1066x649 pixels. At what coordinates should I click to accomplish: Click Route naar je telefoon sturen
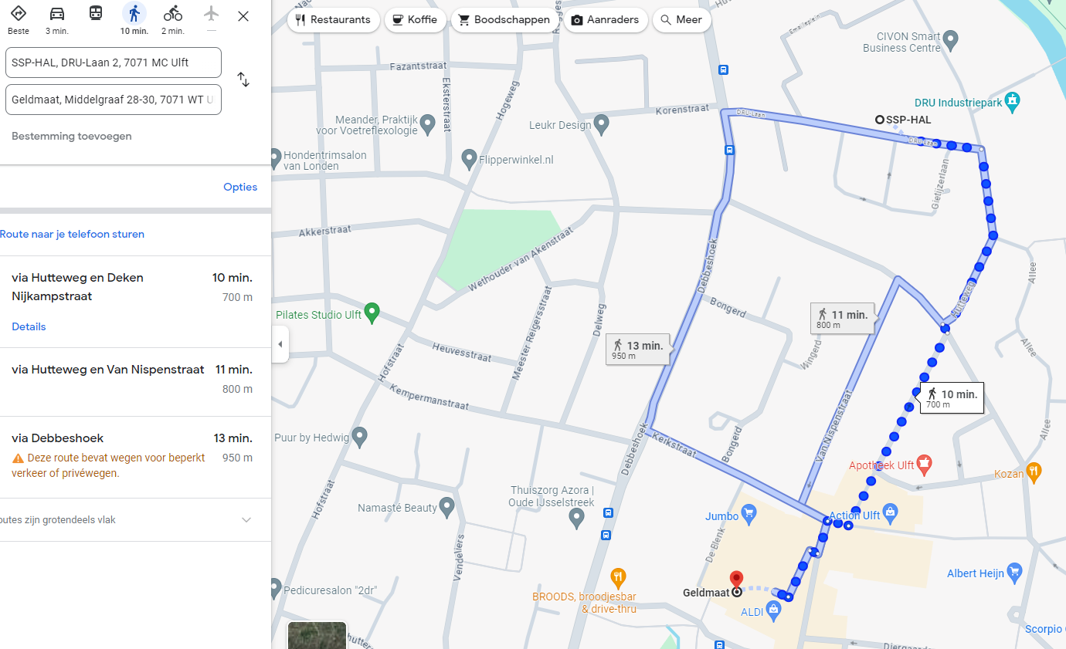(x=72, y=234)
